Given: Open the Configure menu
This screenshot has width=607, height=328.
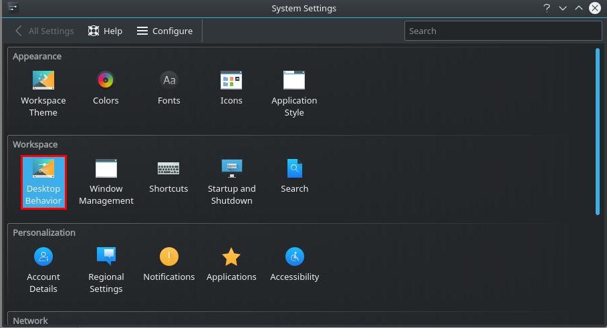Looking at the screenshot, I should tap(164, 31).
